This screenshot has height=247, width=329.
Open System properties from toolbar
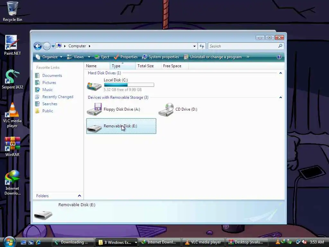click(161, 57)
